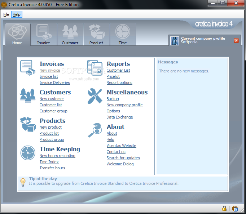
Task: Create a New invoice
Action: tap(50, 70)
